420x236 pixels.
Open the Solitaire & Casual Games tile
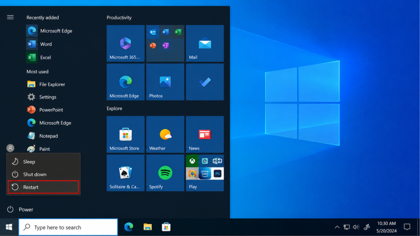click(126, 173)
